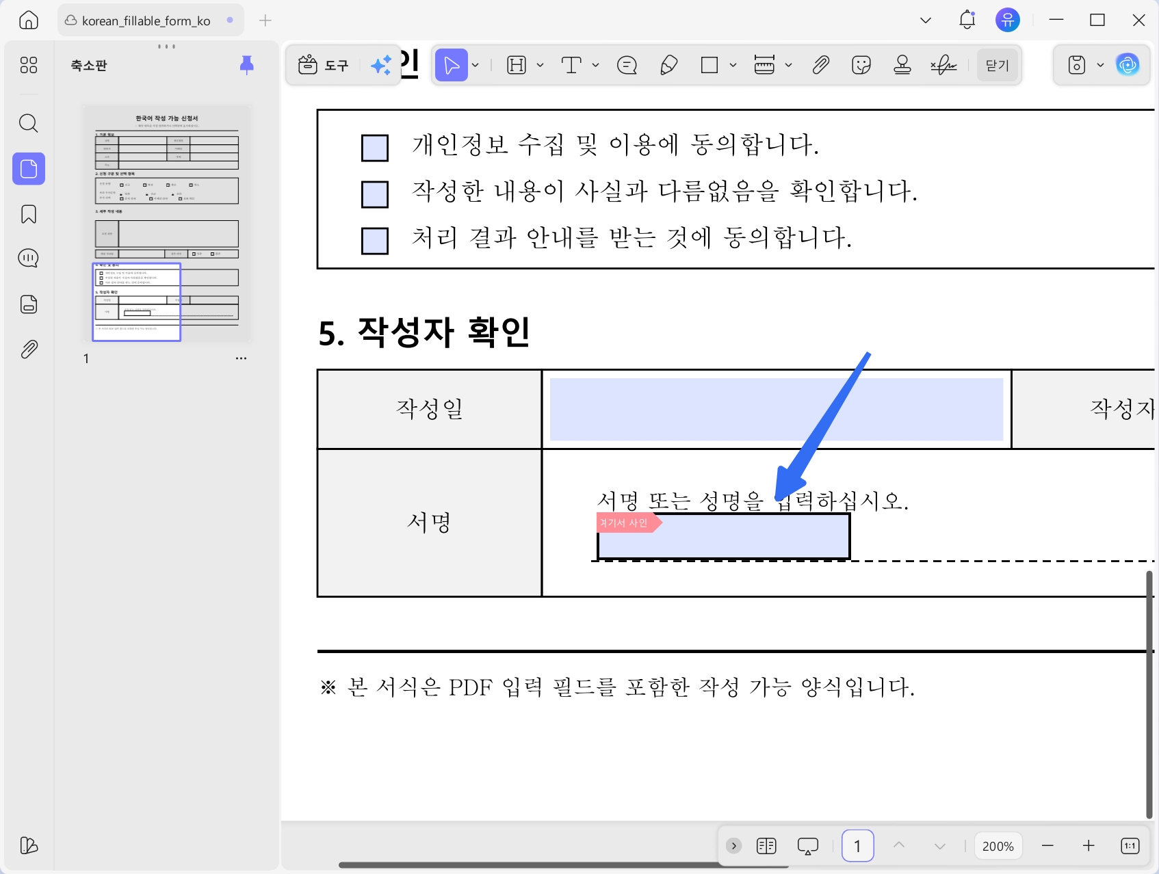
Task: Click the 작성일 date input field
Action: [x=777, y=410]
